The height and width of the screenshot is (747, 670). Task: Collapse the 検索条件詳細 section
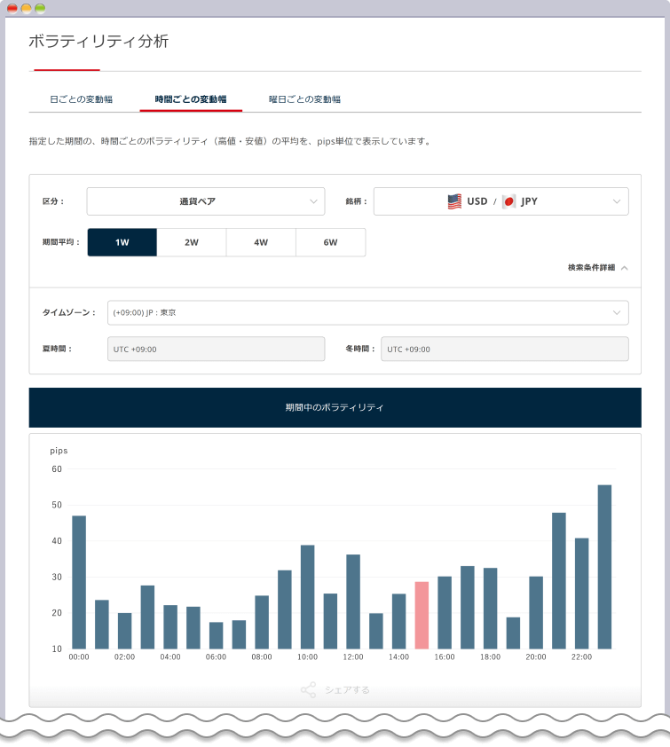tap(598, 267)
